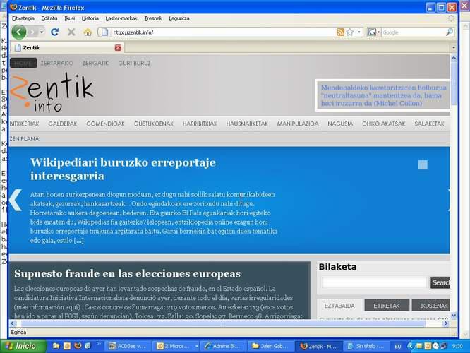Screen dimensions: 470x353
Task: Open the back/forward history dropdown arrow
Action: click(x=42, y=32)
